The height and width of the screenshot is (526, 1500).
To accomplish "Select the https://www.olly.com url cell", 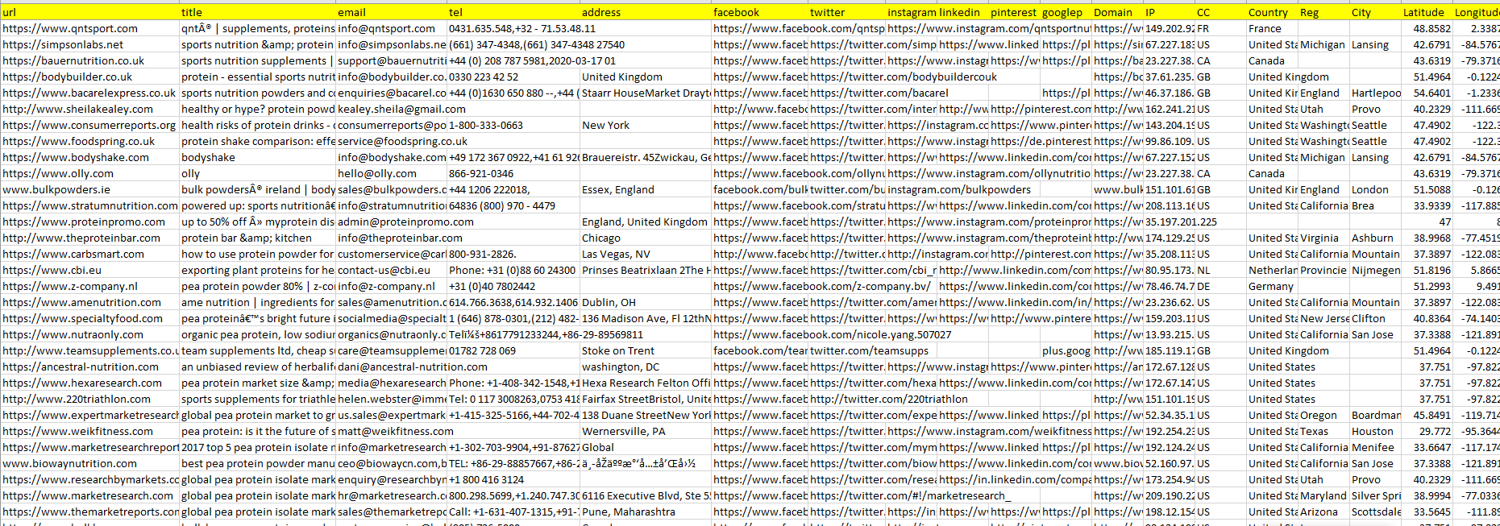I will [x=89, y=173].
